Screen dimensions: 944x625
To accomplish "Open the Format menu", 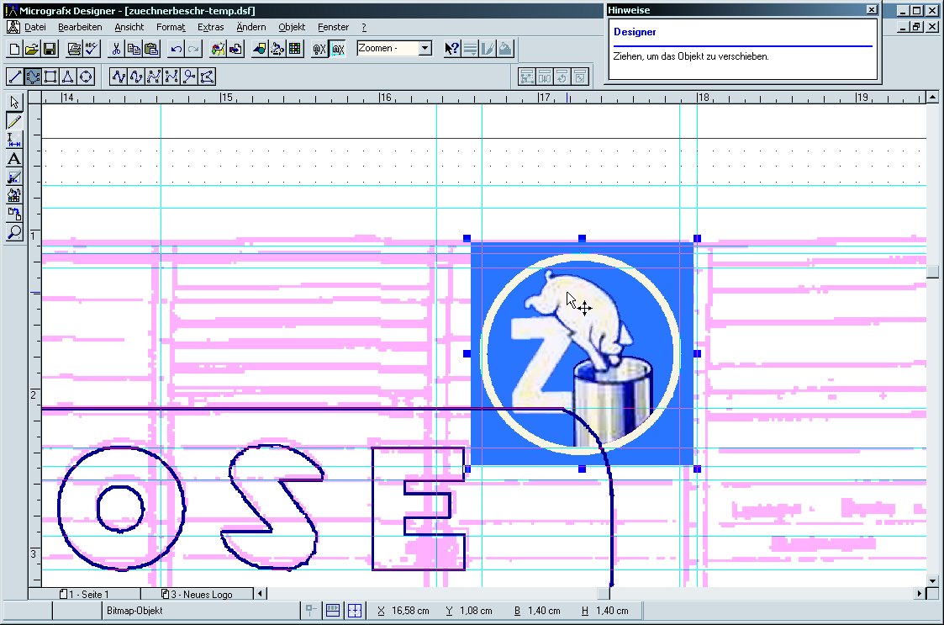I will tap(171, 27).
